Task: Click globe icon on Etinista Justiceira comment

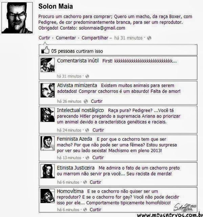Action: [x=85, y=182]
